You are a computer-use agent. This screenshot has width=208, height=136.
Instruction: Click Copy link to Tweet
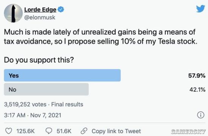[x=116, y=131]
